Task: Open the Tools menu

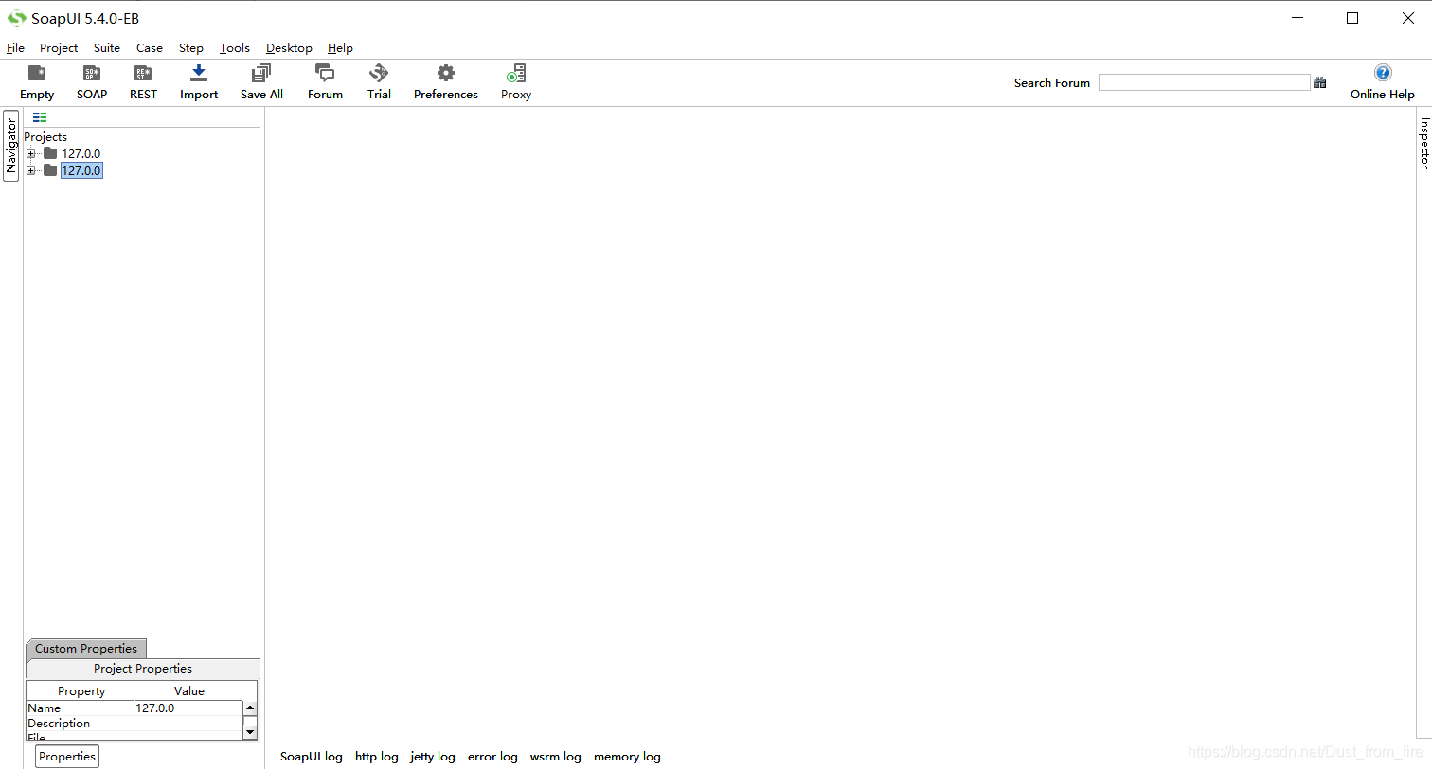Action: click(x=235, y=48)
